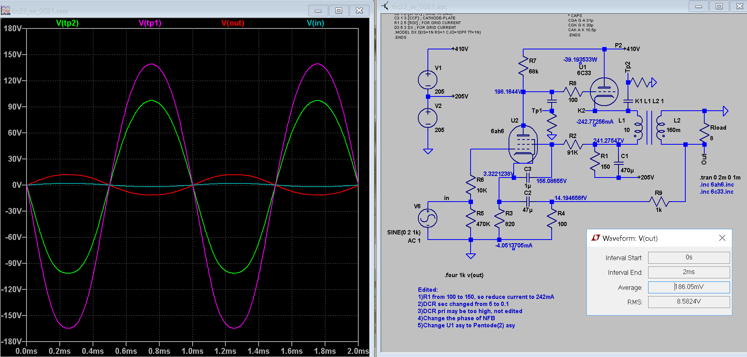Select transformer secondary inductor L2
The height and width of the screenshot is (357, 747).
click(x=660, y=128)
